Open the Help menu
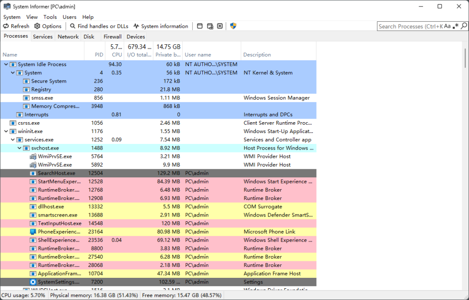This screenshot has width=469, height=300. click(x=88, y=17)
